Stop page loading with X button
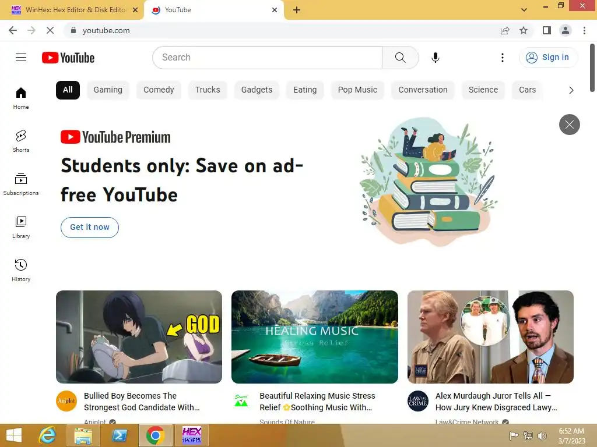 [x=50, y=30]
